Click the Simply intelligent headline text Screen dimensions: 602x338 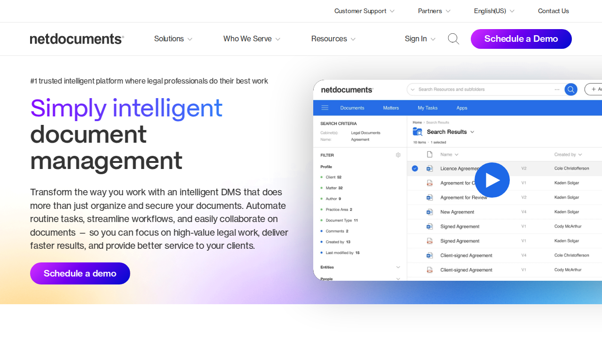(126, 108)
